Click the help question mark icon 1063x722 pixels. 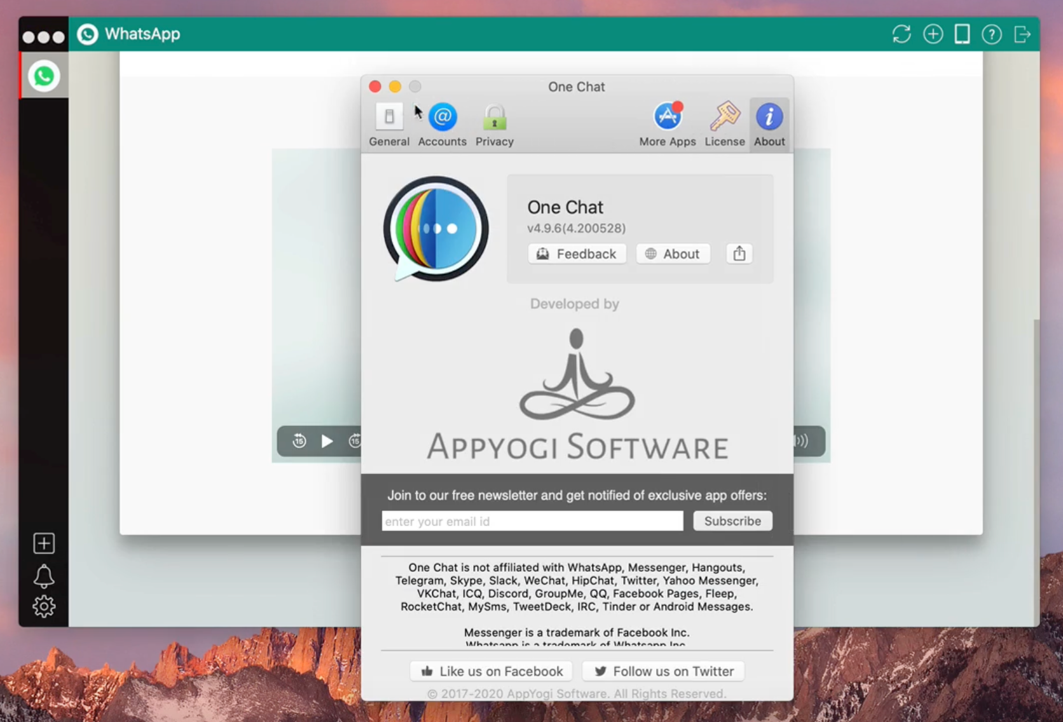pos(992,34)
